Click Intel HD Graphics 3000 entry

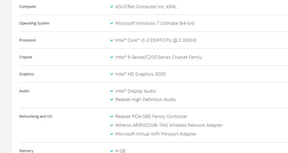[x=140, y=74]
